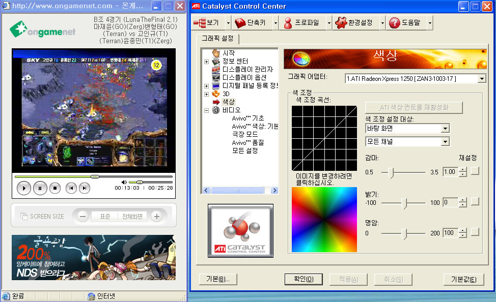Click the 보기 (View) toolbar icon
The width and height of the screenshot is (496, 302).
(200, 23)
